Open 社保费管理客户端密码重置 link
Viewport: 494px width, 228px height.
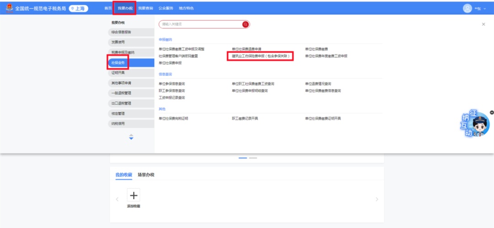point(178,56)
